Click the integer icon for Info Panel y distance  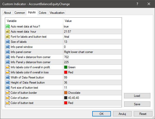(8, 62)
